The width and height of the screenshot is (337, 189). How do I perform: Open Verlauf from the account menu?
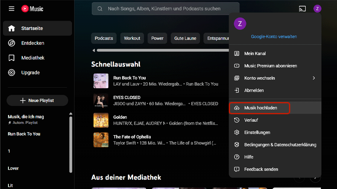coord(275,120)
